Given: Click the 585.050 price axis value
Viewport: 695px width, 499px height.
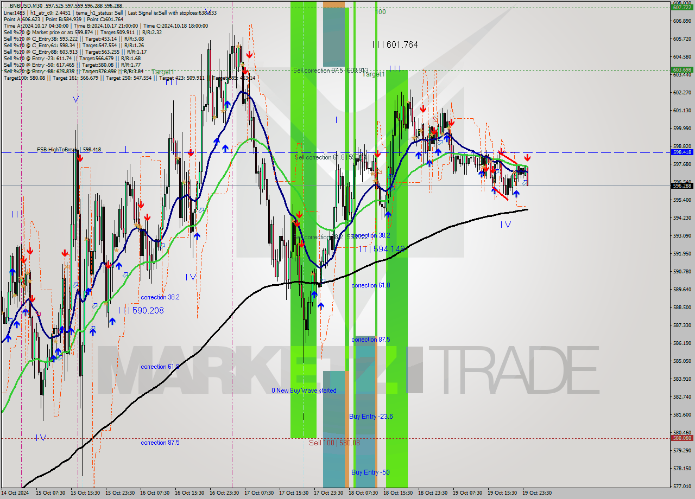Looking at the screenshot, I should coord(682,361).
